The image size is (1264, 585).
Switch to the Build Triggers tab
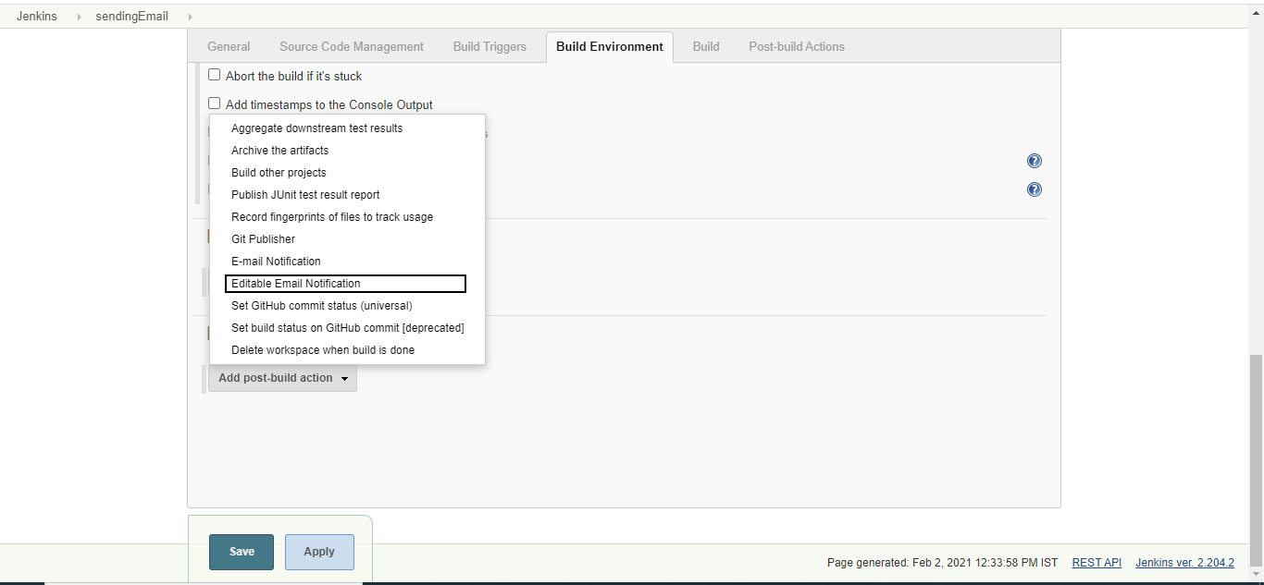(x=489, y=46)
